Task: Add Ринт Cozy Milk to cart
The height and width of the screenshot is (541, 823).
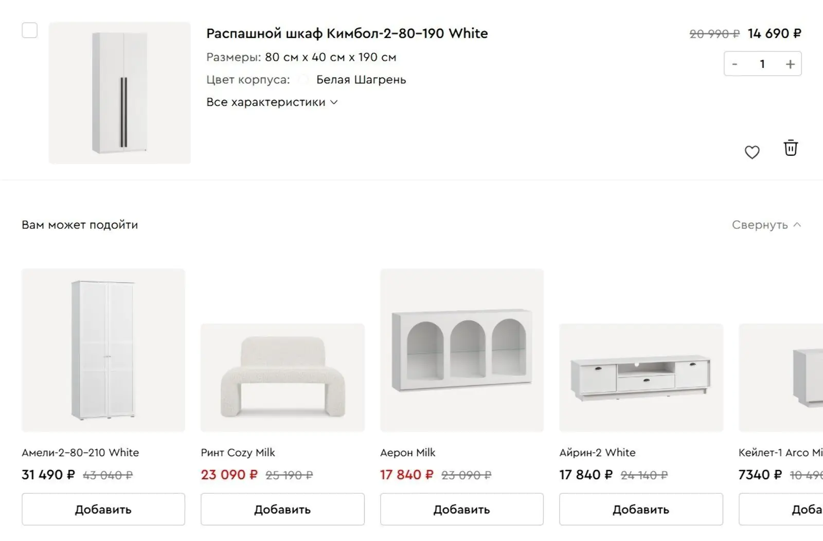Action: [282, 509]
